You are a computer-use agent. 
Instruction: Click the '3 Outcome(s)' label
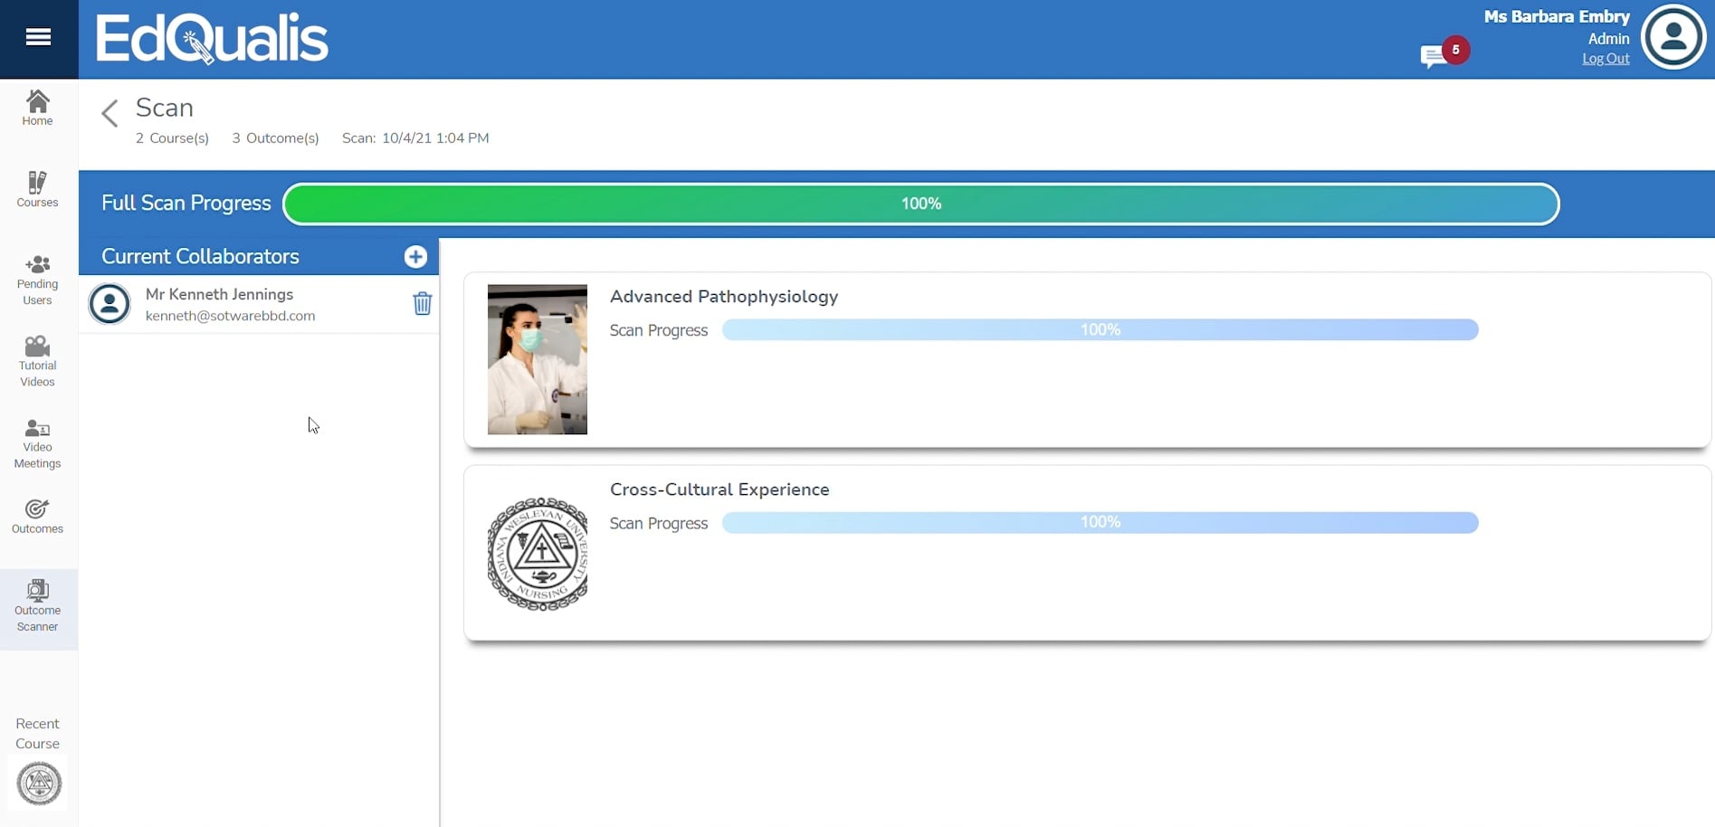point(275,138)
